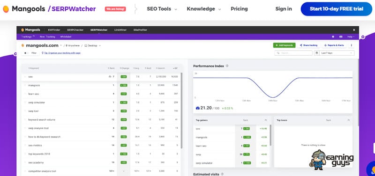Click the calendar icon beside Last 7 days
This screenshot has width=375, height=176.
317,53
